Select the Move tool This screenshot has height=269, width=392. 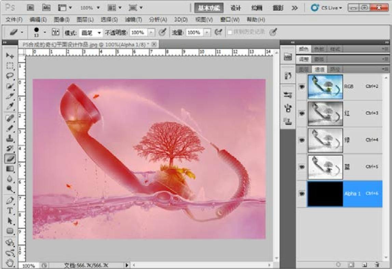[x=10, y=55]
